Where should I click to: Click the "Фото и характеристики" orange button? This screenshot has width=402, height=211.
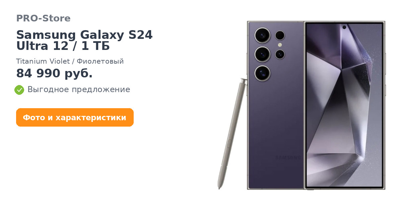75,118
